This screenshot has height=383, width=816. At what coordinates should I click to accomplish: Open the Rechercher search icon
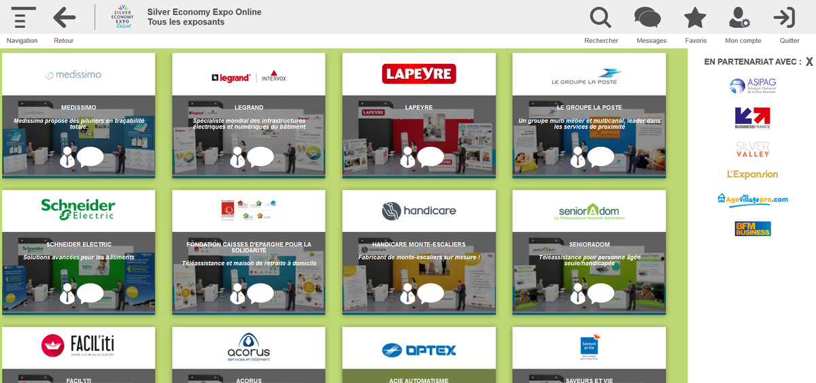click(600, 17)
